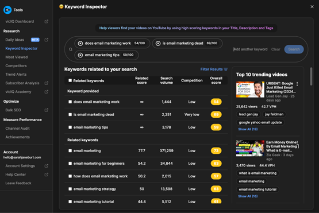Click the 'google yahoo email update' tag
This screenshot has height=213, width=319.
click(260, 122)
